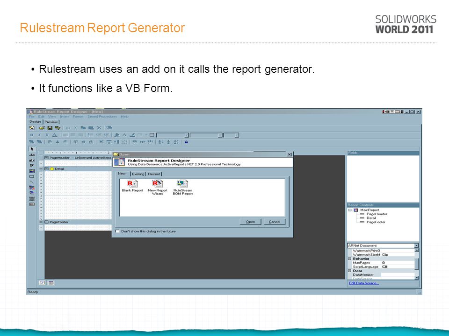Select the Picture tool in toolbox
Viewport: 449px width, 336px height.
pyautogui.click(x=32, y=171)
